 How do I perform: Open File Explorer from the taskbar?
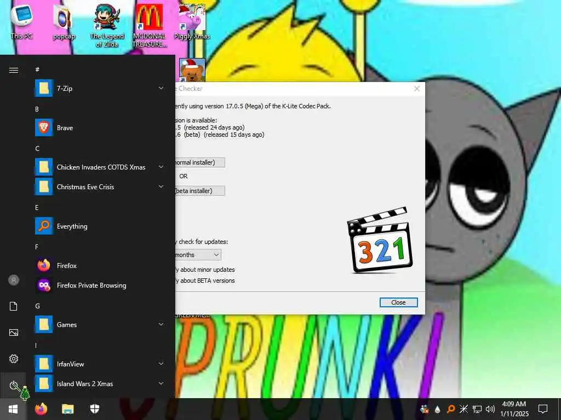(67, 409)
